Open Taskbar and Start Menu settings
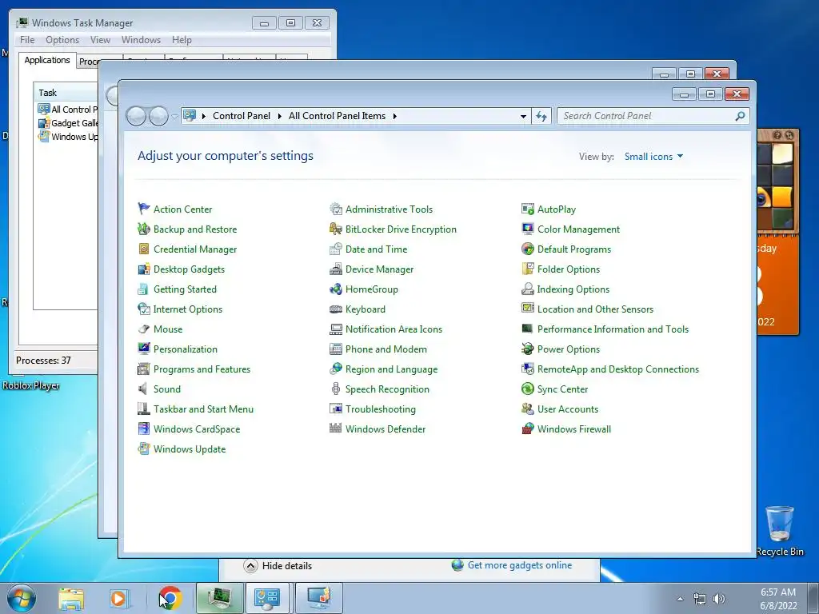This screenshot has height=614, width=819. (203, 409)
